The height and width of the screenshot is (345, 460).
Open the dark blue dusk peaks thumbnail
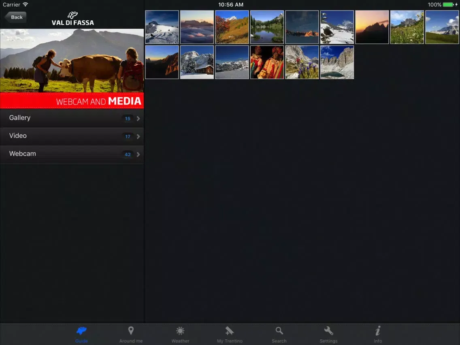302,27
